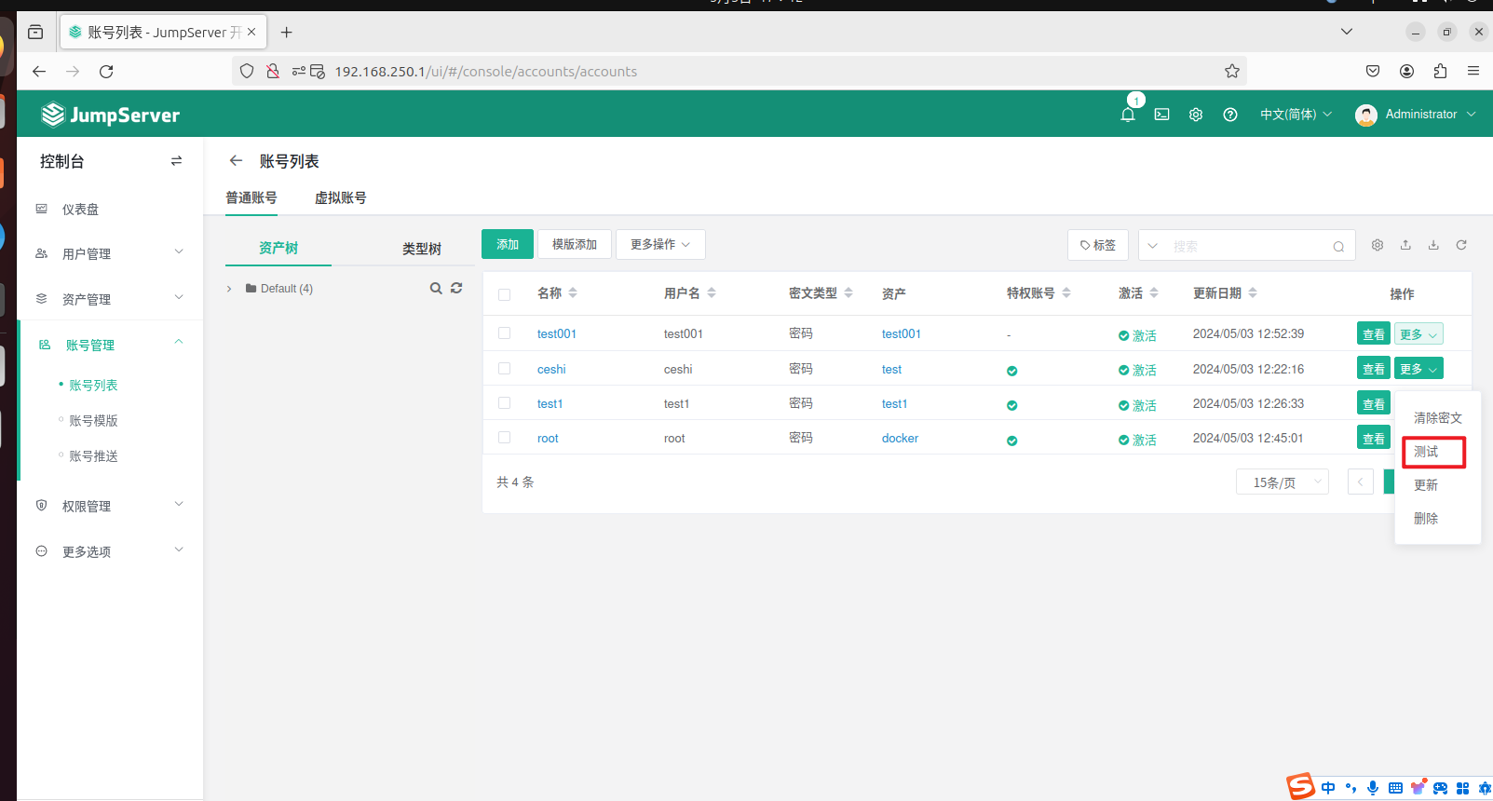Viewport: 1493px width, 801px height.
Task: Click the asset tree search magnifier icon
Action: [435, 289]
